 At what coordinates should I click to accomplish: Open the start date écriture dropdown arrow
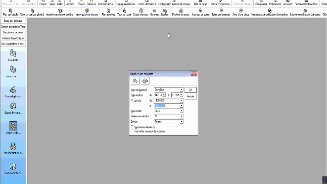point(164,95)
